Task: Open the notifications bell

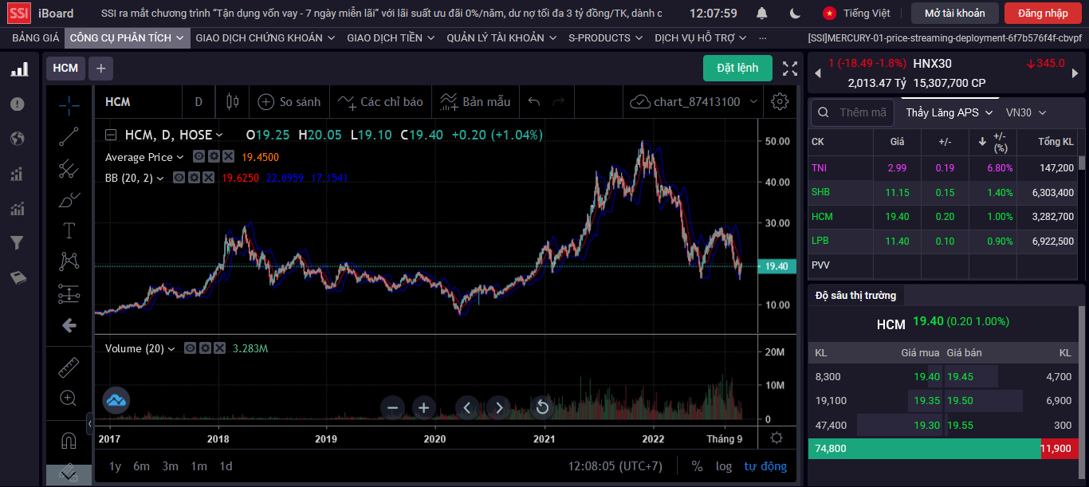Action: coord(762,13)
